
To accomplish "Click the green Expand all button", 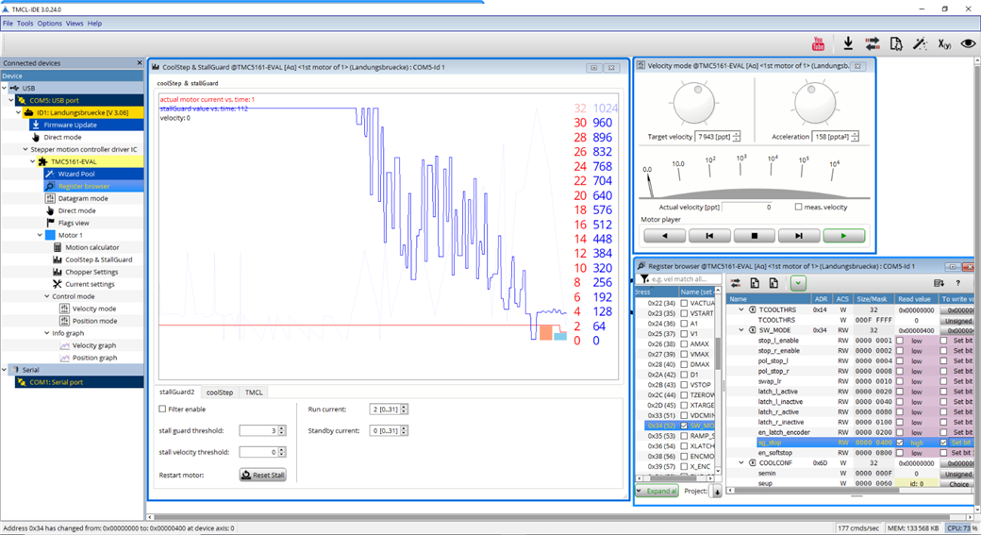I will pyautogui.click(x=657, y=491).
